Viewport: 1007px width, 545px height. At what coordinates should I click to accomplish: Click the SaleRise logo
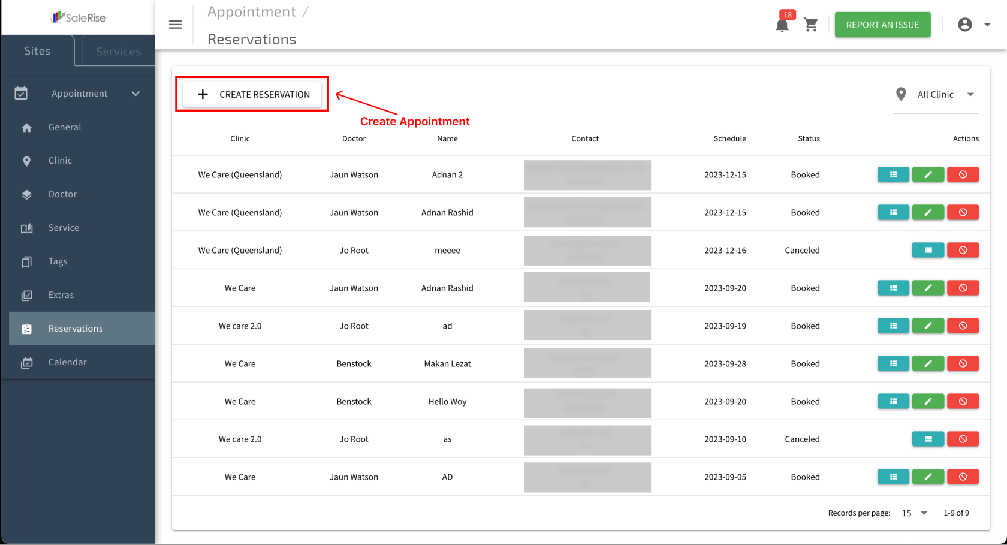[x=79, y=17]
